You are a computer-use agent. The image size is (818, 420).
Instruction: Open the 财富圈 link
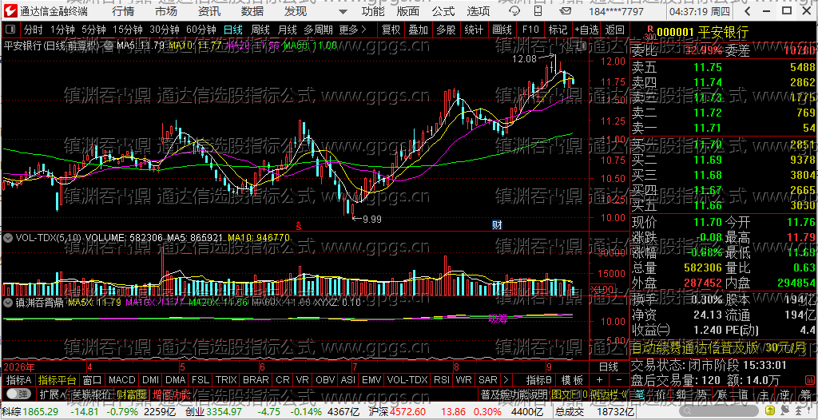pyautogui.click(x=132, y=394)
